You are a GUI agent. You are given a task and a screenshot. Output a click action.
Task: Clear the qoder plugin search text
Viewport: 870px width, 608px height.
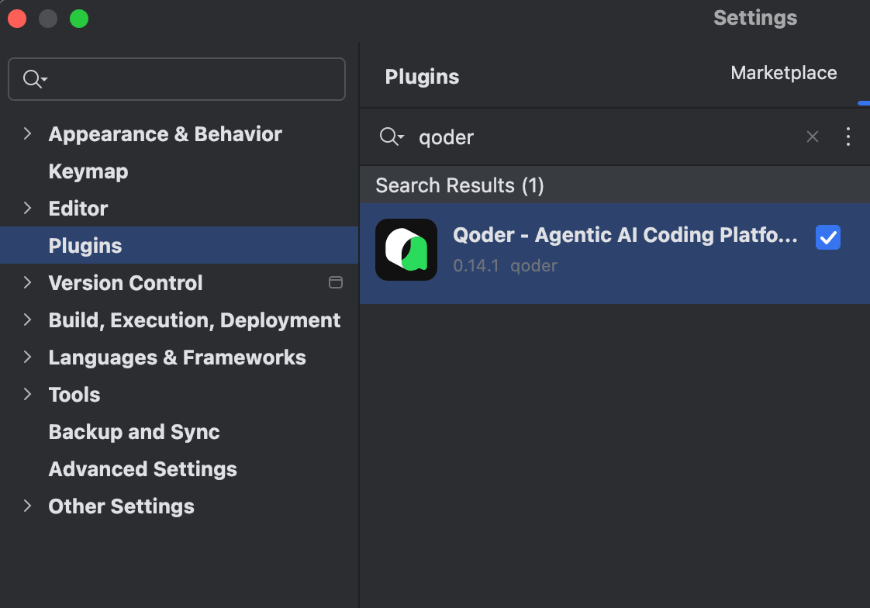[812, 137]
